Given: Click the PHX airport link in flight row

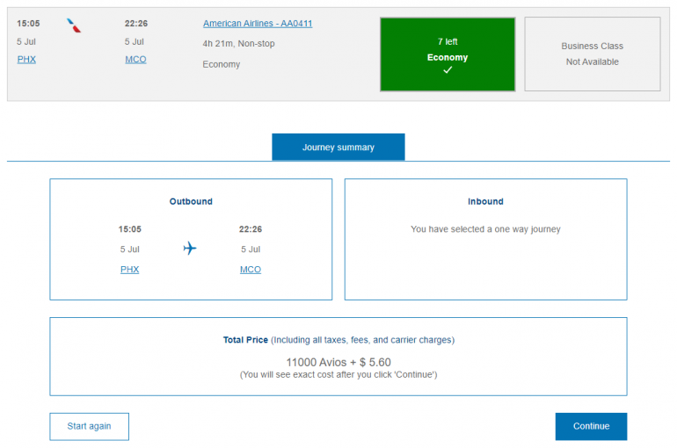Looking at the screenshot, I should tap(26, 59).
